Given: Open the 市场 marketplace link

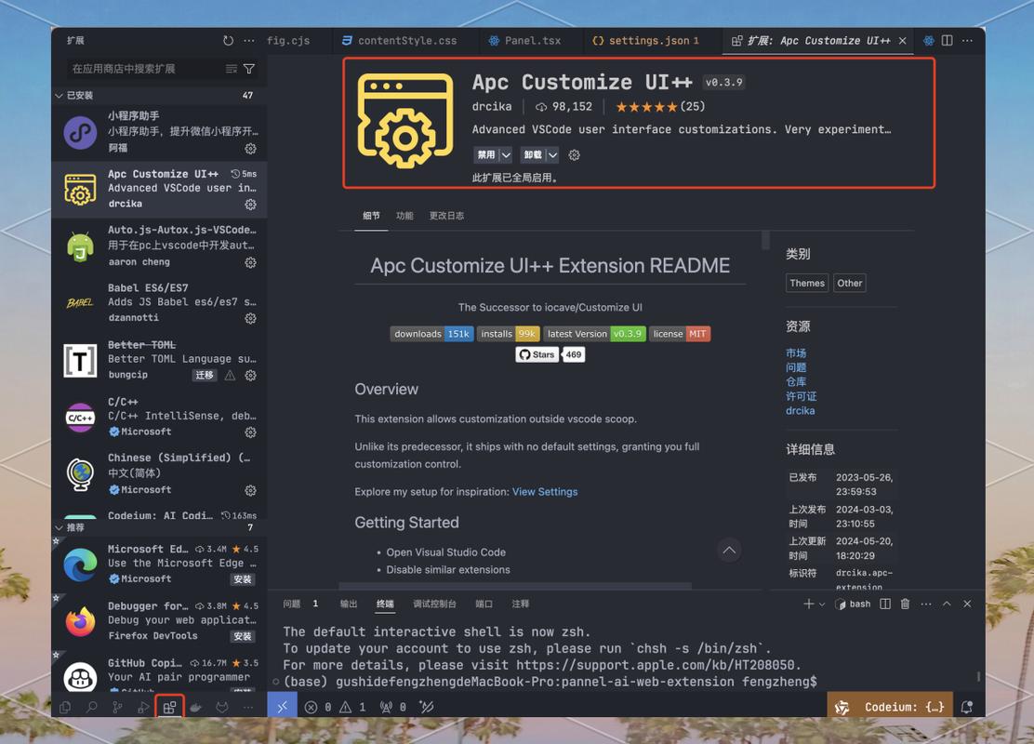Looking at the screenshot, I should [x=796, y=353].
